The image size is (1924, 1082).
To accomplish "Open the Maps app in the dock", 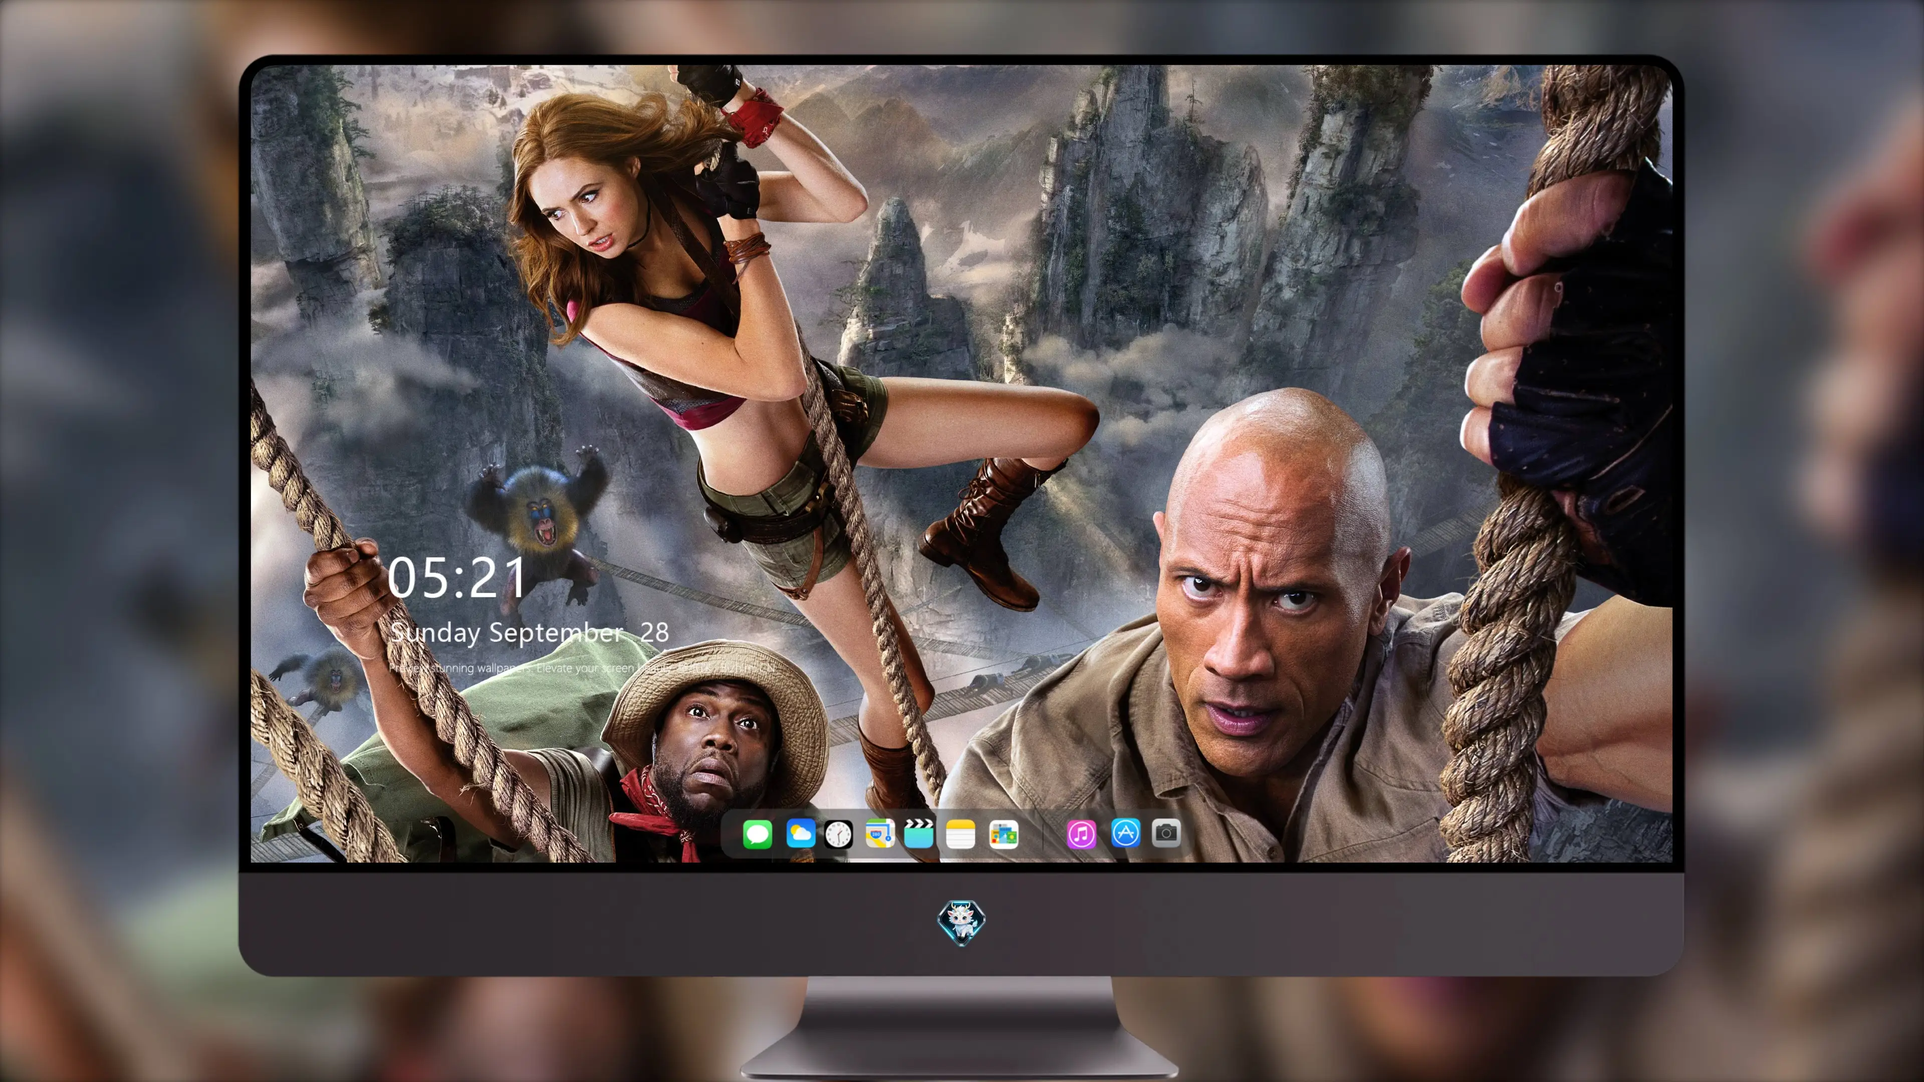I will point(880,834).
